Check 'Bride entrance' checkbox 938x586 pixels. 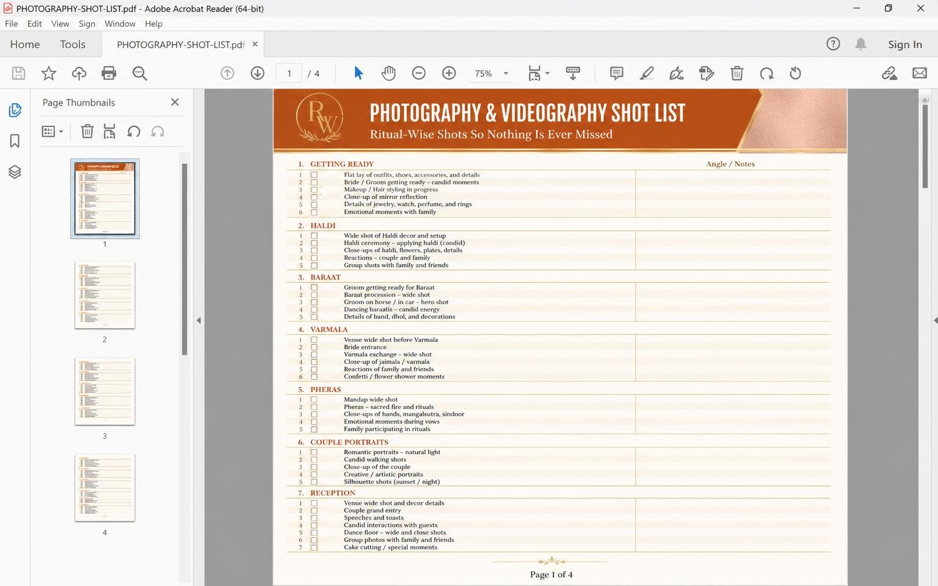(x=314, y=347)
